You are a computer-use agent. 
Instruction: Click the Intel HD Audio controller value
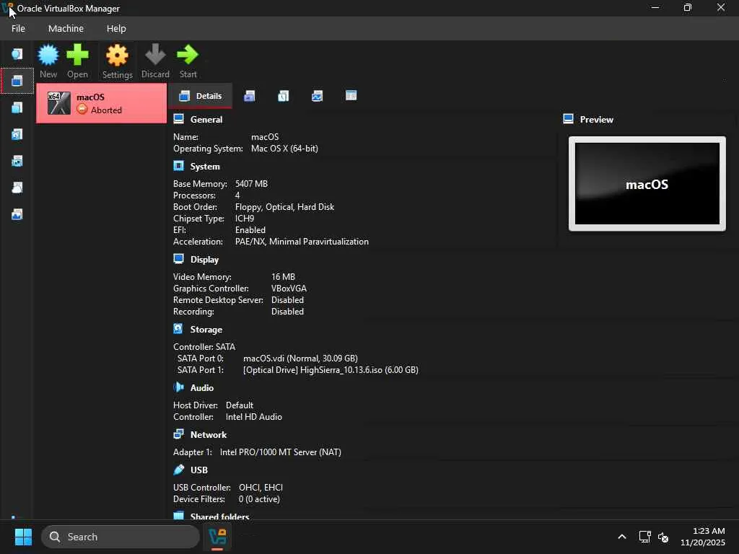point(253,417)
